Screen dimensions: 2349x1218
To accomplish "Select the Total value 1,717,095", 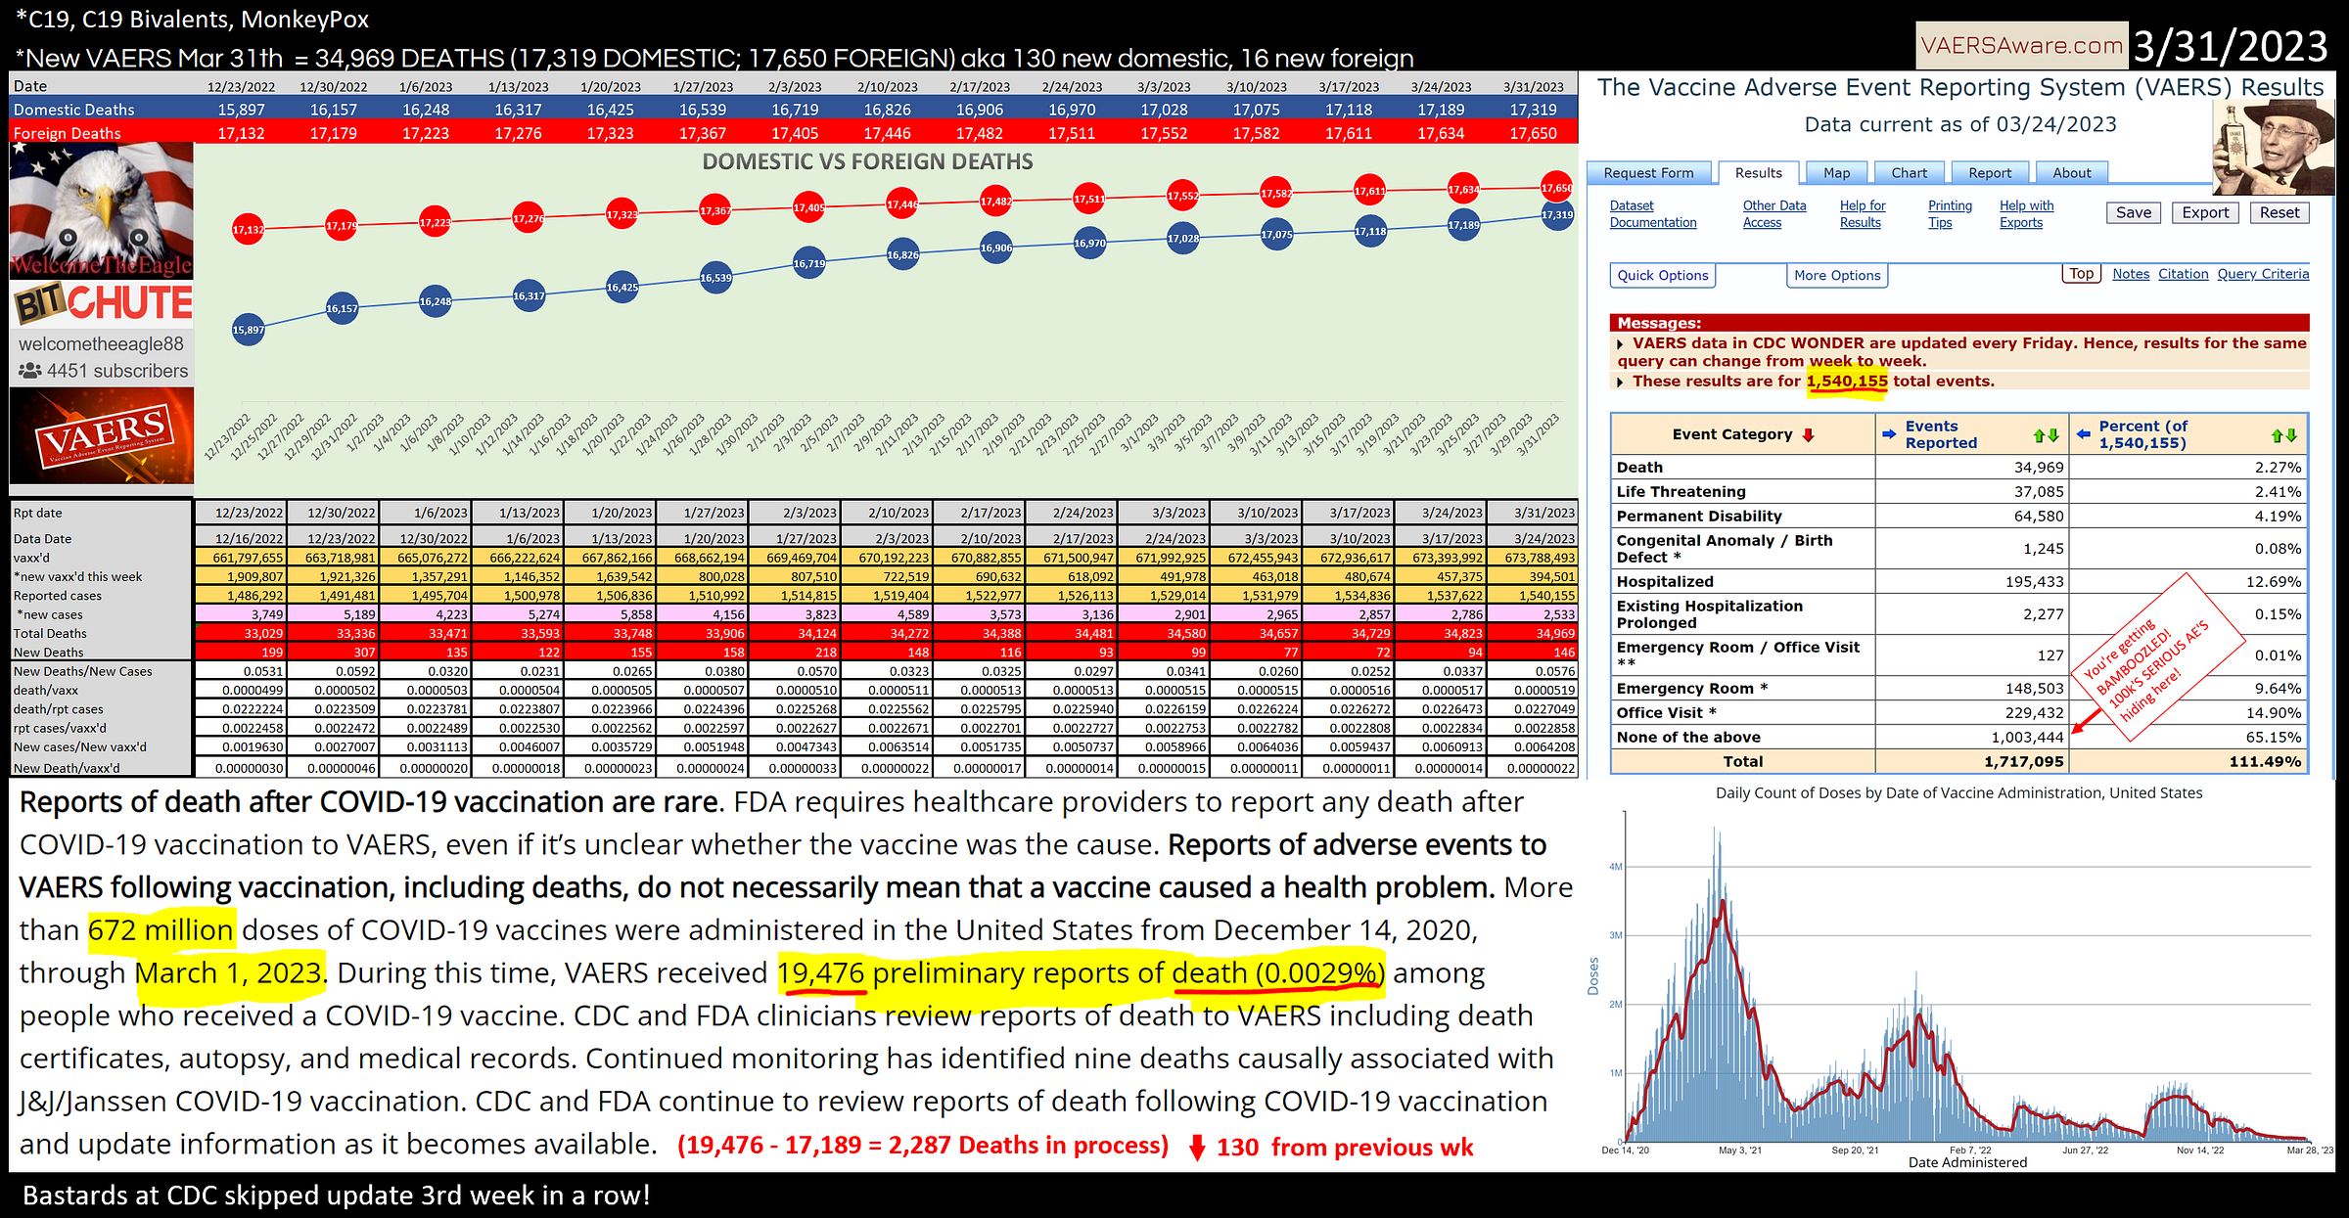I will pyautogui.click(x=2024, y=762).
